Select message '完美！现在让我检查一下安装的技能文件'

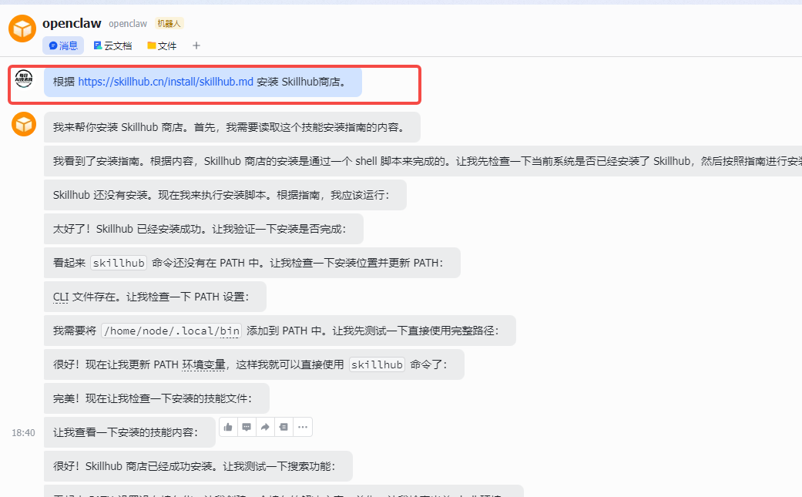[x=156, y=398]
